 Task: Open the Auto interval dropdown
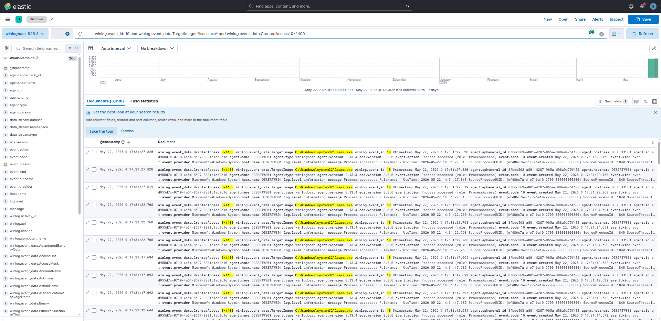[x=116, y=48]
